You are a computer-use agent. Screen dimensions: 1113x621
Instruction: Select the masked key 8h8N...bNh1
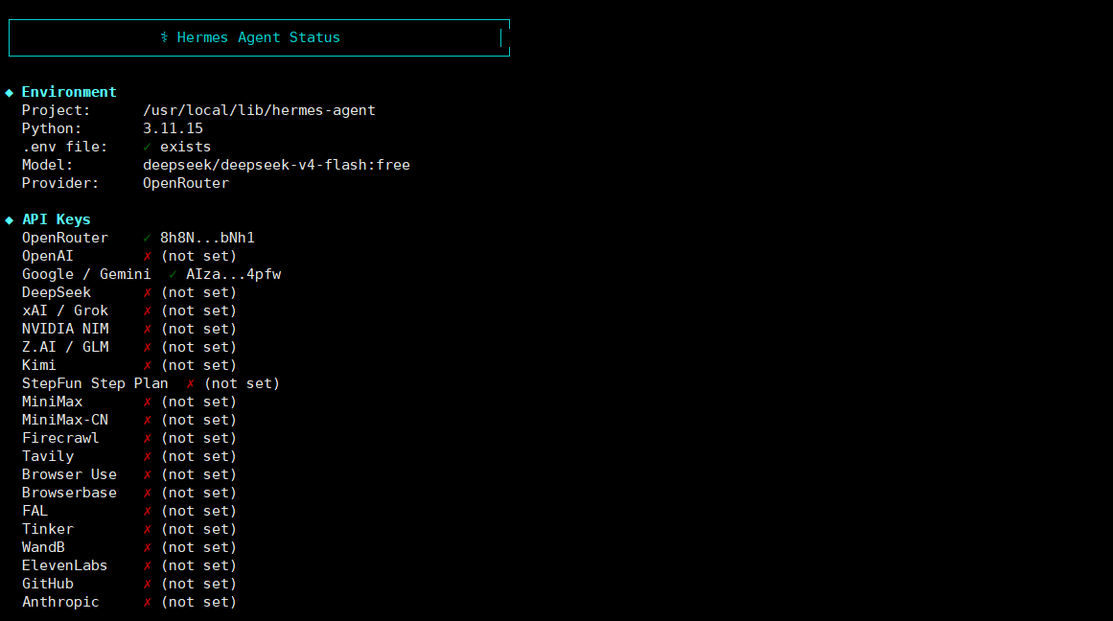[x=207, y=238]
